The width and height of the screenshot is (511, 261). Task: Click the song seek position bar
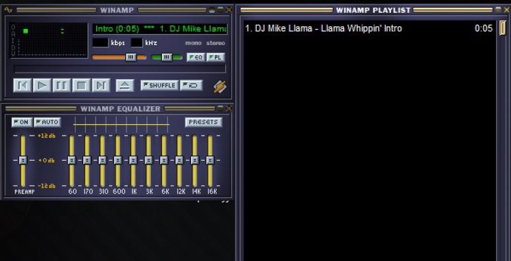tap(119, 69)
